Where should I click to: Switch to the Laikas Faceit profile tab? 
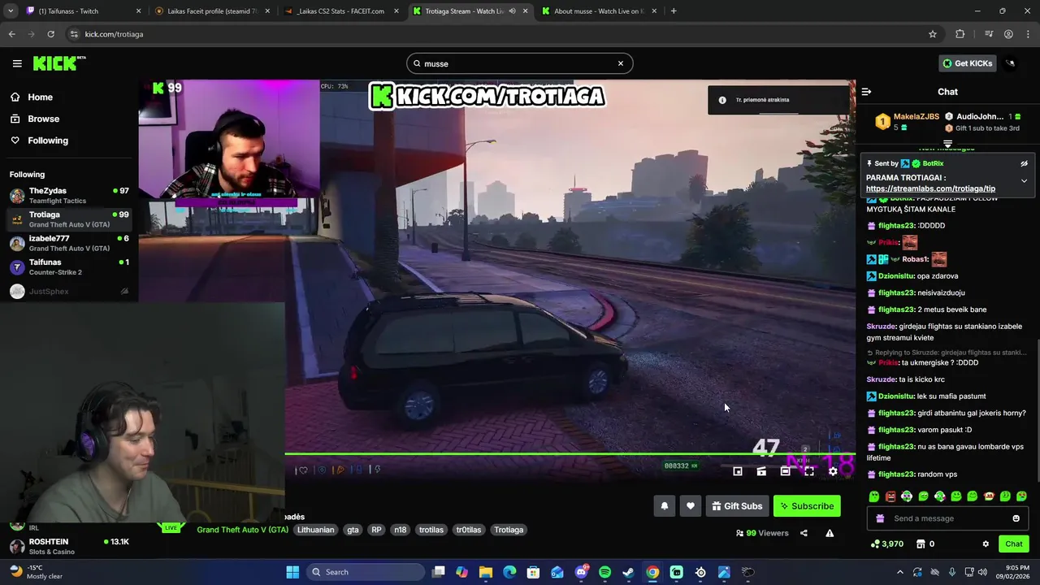(x=211, y=11)
